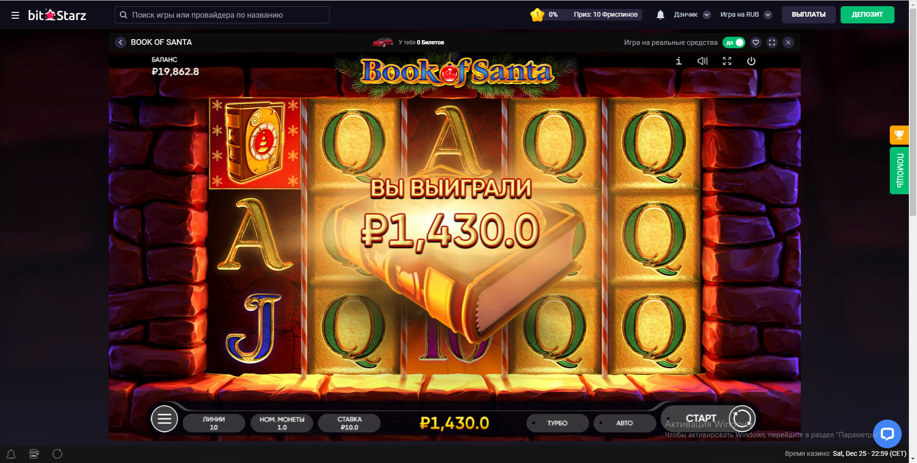Screen dimensions: 917x463
Task: Add Book of Santa to favorites heart
Action: pos(756,42)
